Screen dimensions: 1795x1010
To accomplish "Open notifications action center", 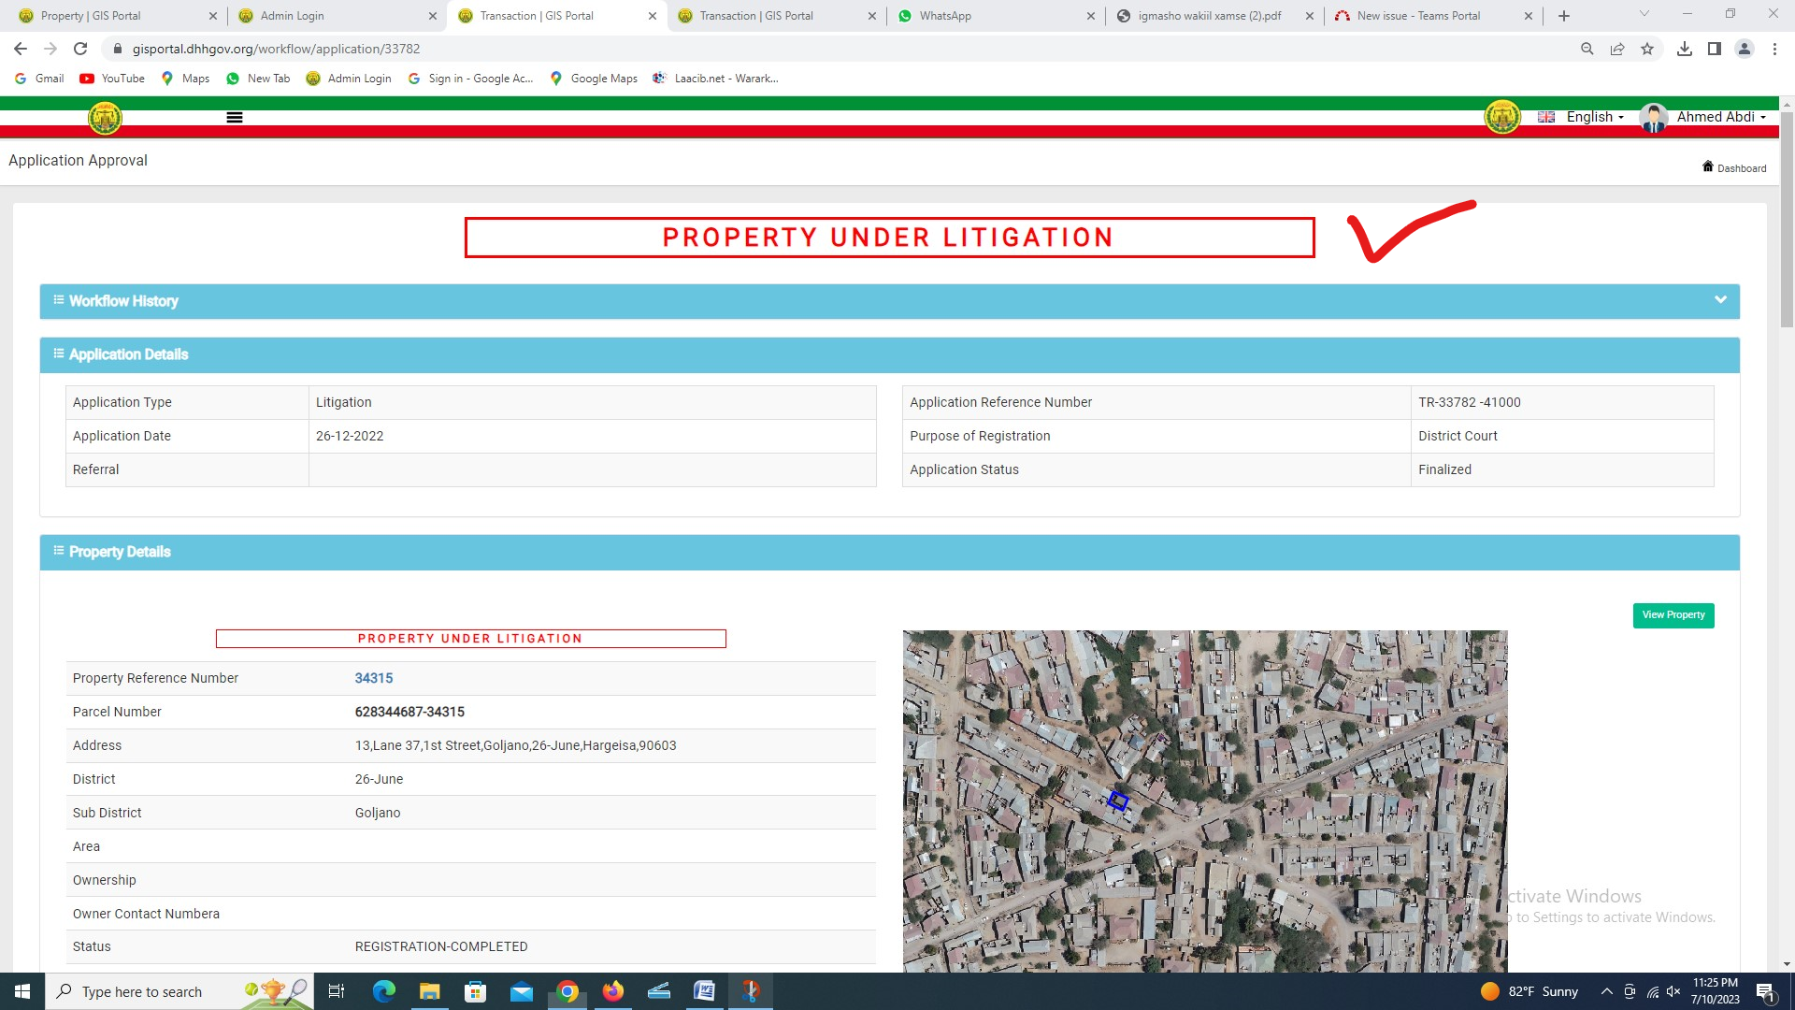I will click(1765, 992).
